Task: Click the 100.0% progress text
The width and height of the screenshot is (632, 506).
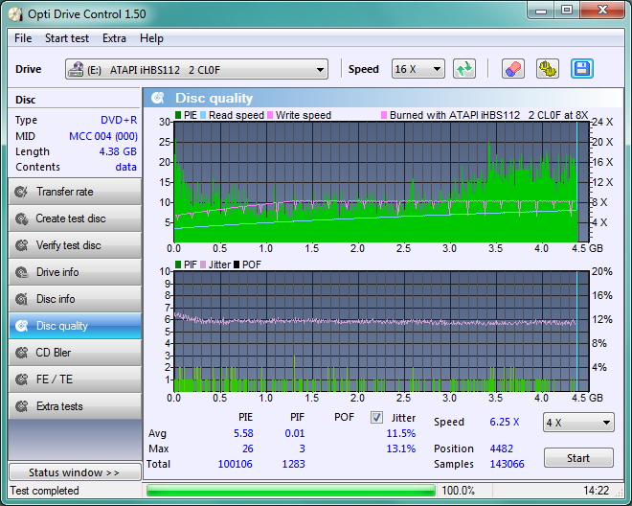Action: [459, 491]
